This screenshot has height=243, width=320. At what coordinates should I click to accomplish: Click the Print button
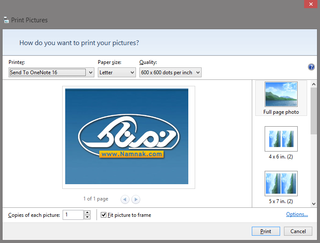pyautogui.click(x=266, y=231)
